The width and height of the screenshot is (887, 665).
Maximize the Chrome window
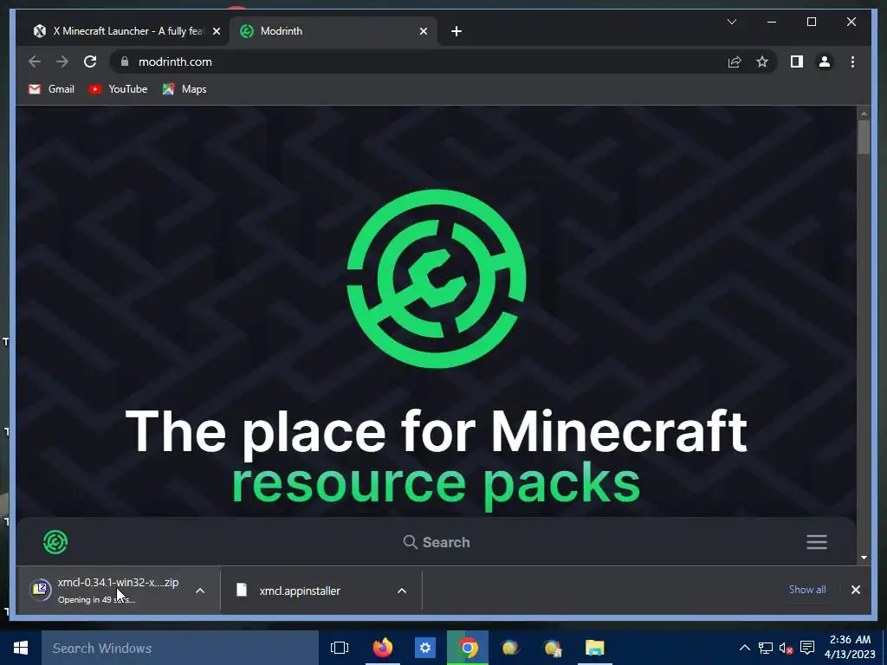coord(811,22)
